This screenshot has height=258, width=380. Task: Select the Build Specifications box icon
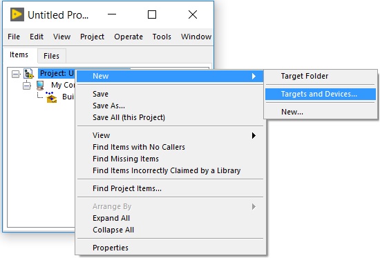click(x=51, y=97)
